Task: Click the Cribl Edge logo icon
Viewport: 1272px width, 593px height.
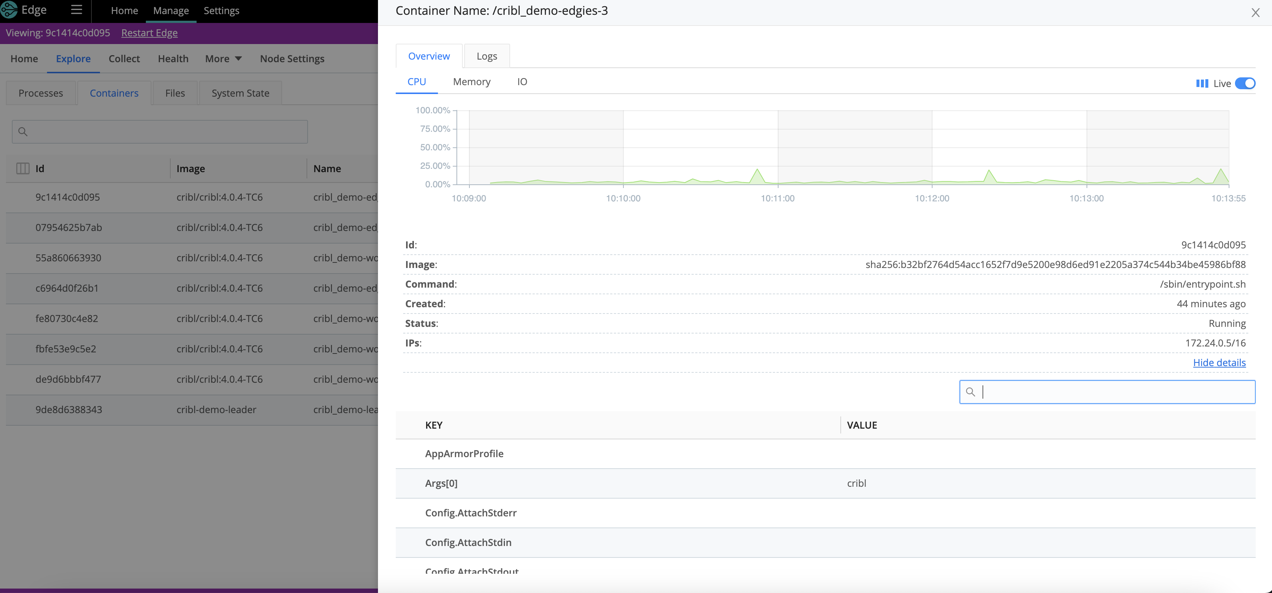Action: coord(9,9)
